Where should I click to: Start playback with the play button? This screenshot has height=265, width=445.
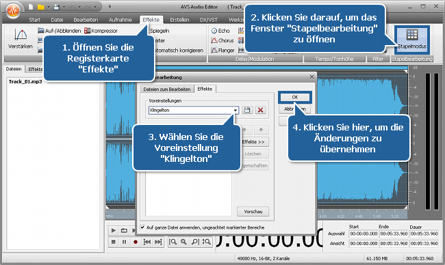coord(113,230)
